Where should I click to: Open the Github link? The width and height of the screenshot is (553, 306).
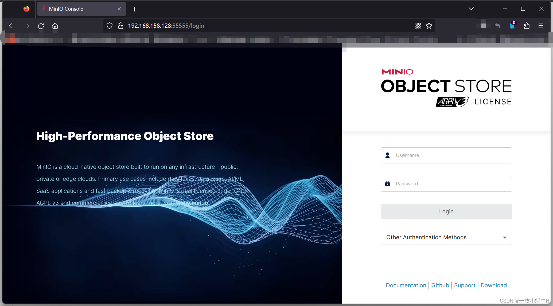pyautogui.click(x=440, y=285)
